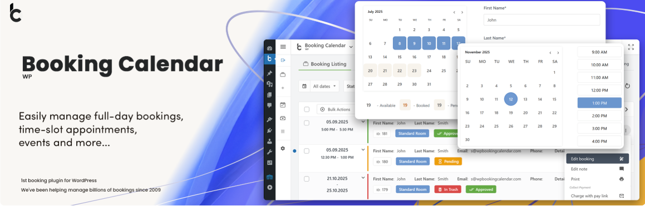This screenshot has width=645, height=206.
Task: Click Approved tag on booking ID 179
Action: (x=480, y=189)
